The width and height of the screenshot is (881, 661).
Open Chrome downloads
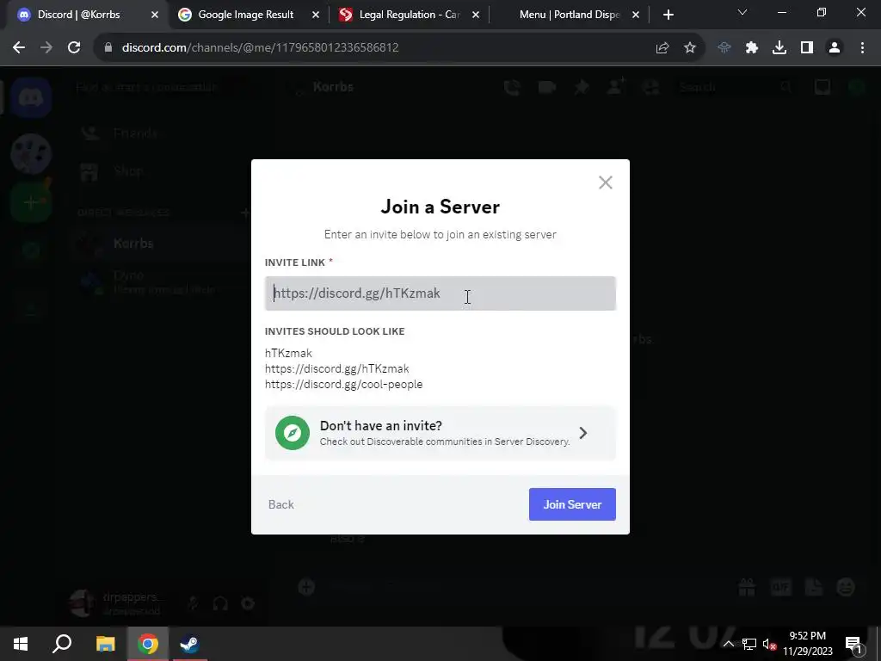tap(779, 47)
